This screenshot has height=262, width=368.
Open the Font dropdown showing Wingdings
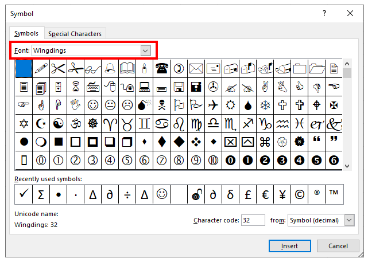click(x=145, y=50)
